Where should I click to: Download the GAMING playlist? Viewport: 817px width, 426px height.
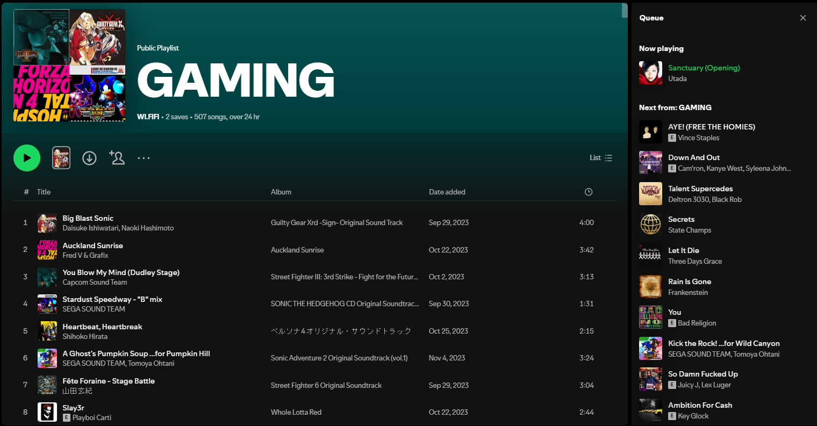tap(89, 158)
